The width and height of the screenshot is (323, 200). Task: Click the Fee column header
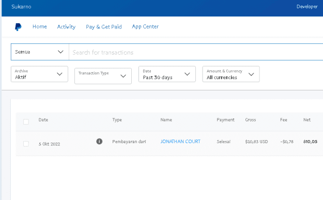point(283,120)
